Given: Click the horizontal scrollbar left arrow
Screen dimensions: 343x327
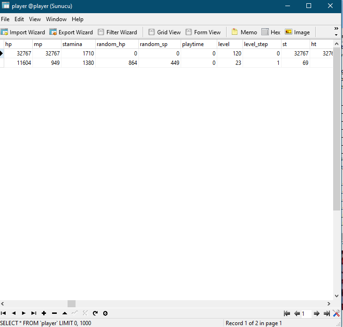Looking at the screenshot, I should (x=3, y=304).
